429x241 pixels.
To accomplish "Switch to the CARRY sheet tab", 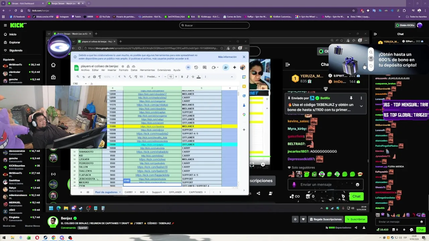I will tap(128, 192).
